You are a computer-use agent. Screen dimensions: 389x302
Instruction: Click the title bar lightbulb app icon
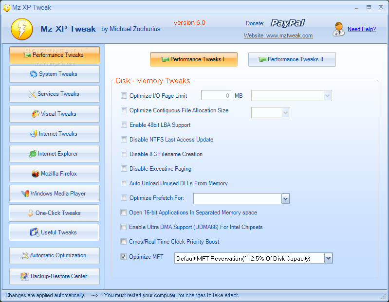7,8
